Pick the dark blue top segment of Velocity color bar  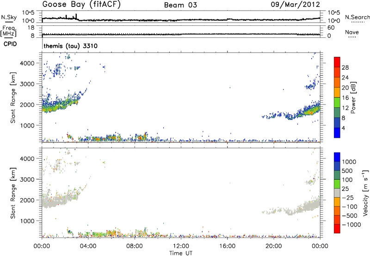(x=337, y=157)
